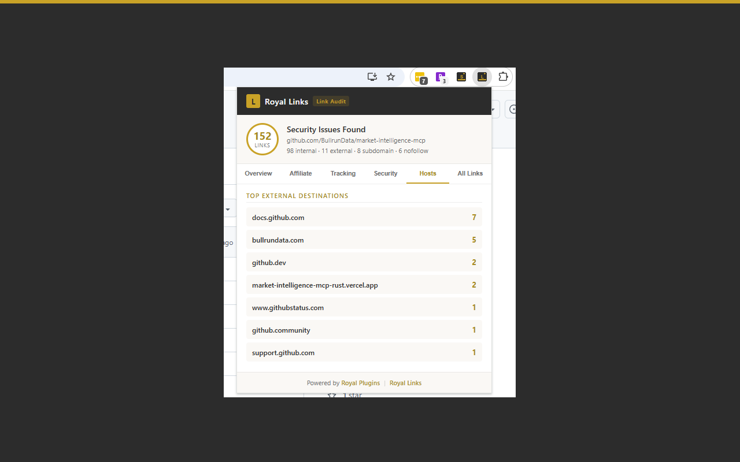Image resolution: width=740 pixels, height=462 pixels.
Task: Open the Royal Links extension icon
Action: [x=482, y=76]
